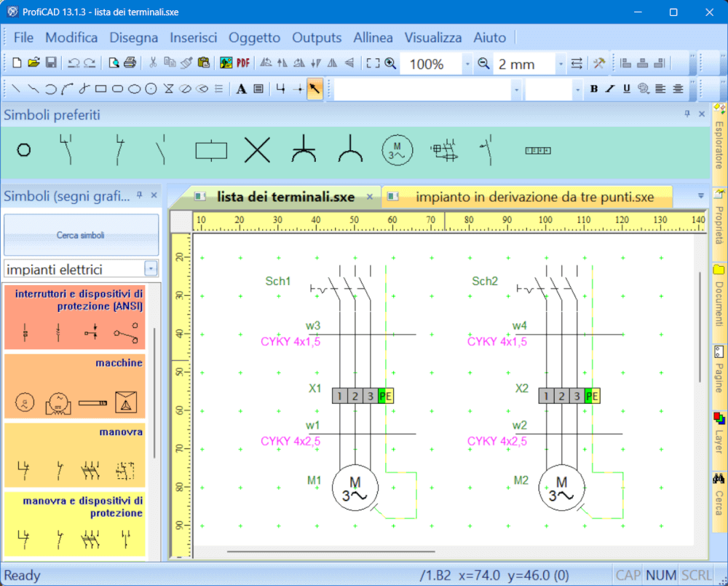Image resolution: width=728 pixels, height=586 pixels.
Task: Save the drawing with the floppy disk icon
Action: coord(51,63)
